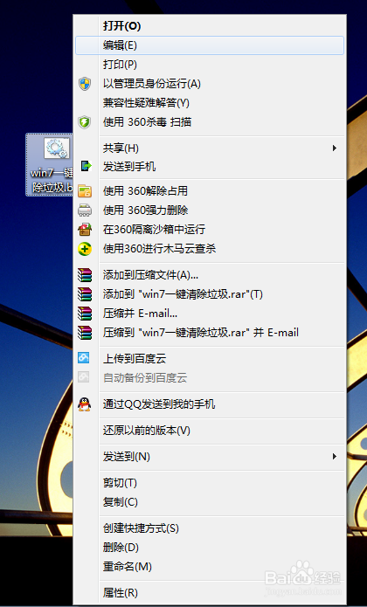Viewport: 367px width, 607px height.
Task: Select 创建快捷方式(S)
Action: pos(210,528)
